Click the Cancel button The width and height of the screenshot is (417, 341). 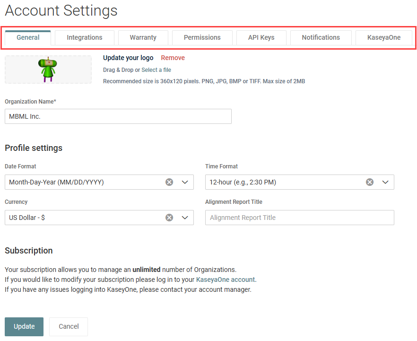tap(69, 326)
